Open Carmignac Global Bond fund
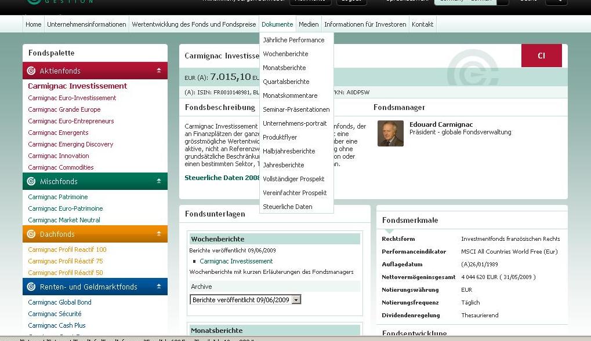The width and height of the screenshot is (591, 341). (x=60, y=302)
